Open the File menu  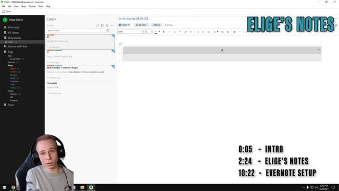coord(3,6)
